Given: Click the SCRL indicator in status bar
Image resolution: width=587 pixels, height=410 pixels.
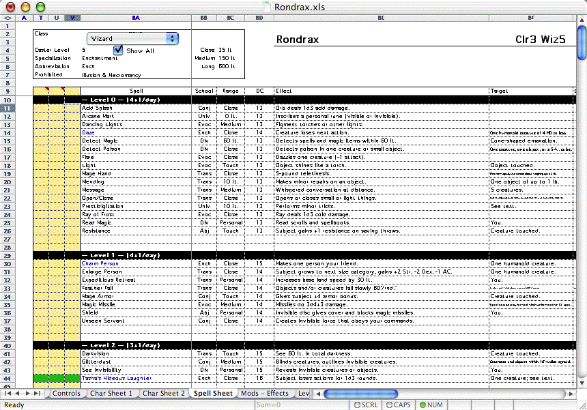Looking at the screenshot, I should pyautogui.click(x=366, y=405).
